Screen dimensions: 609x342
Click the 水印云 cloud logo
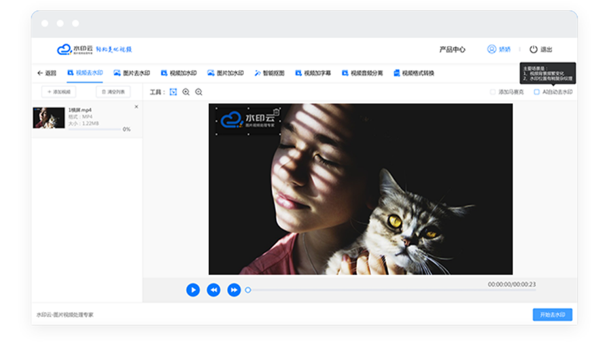[x=64, y=50]
